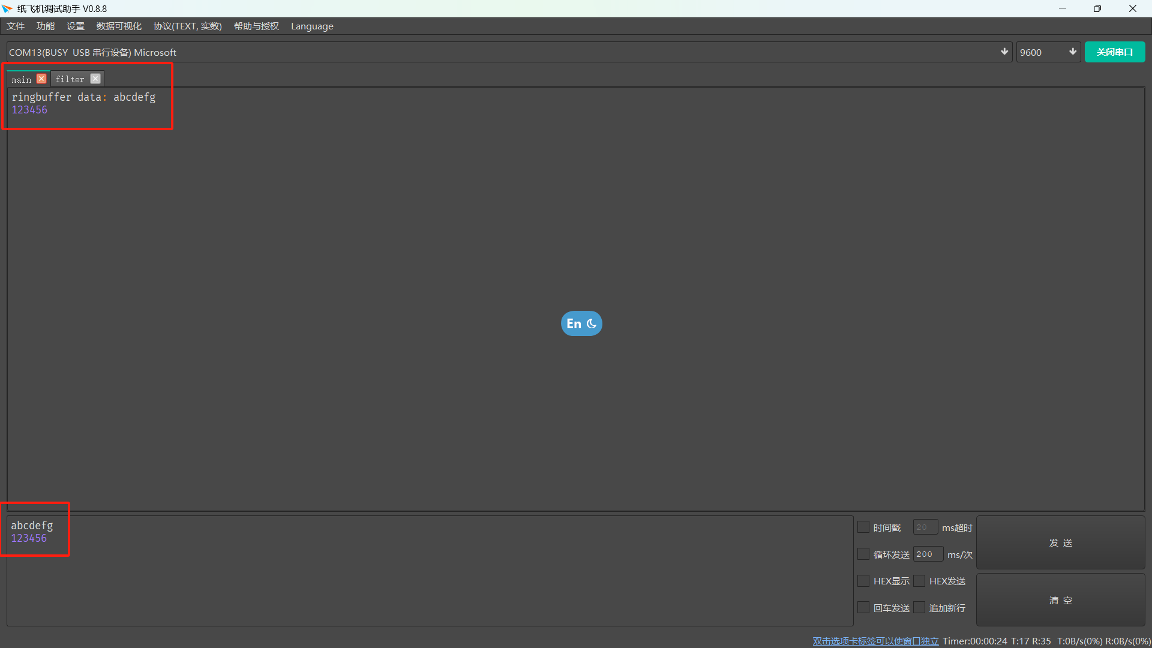Click the 关闭串口 close port button
1152x648 pixels.
pos(1114,52)
